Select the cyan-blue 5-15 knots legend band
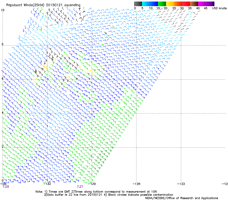The height and width of the screenshot is (200, 228). (x=150, y=4)
